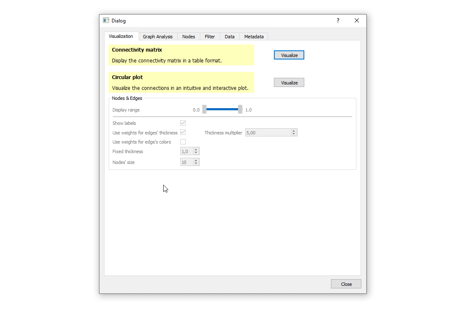Click the question mark help button
This screenshot has height=315, width=470.
click(x=338, y=20)
